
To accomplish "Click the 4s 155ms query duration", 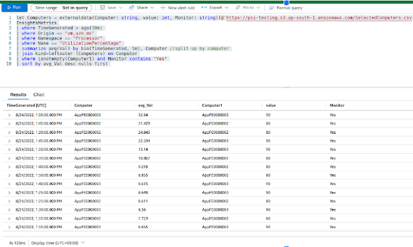I will click(17, 243).
